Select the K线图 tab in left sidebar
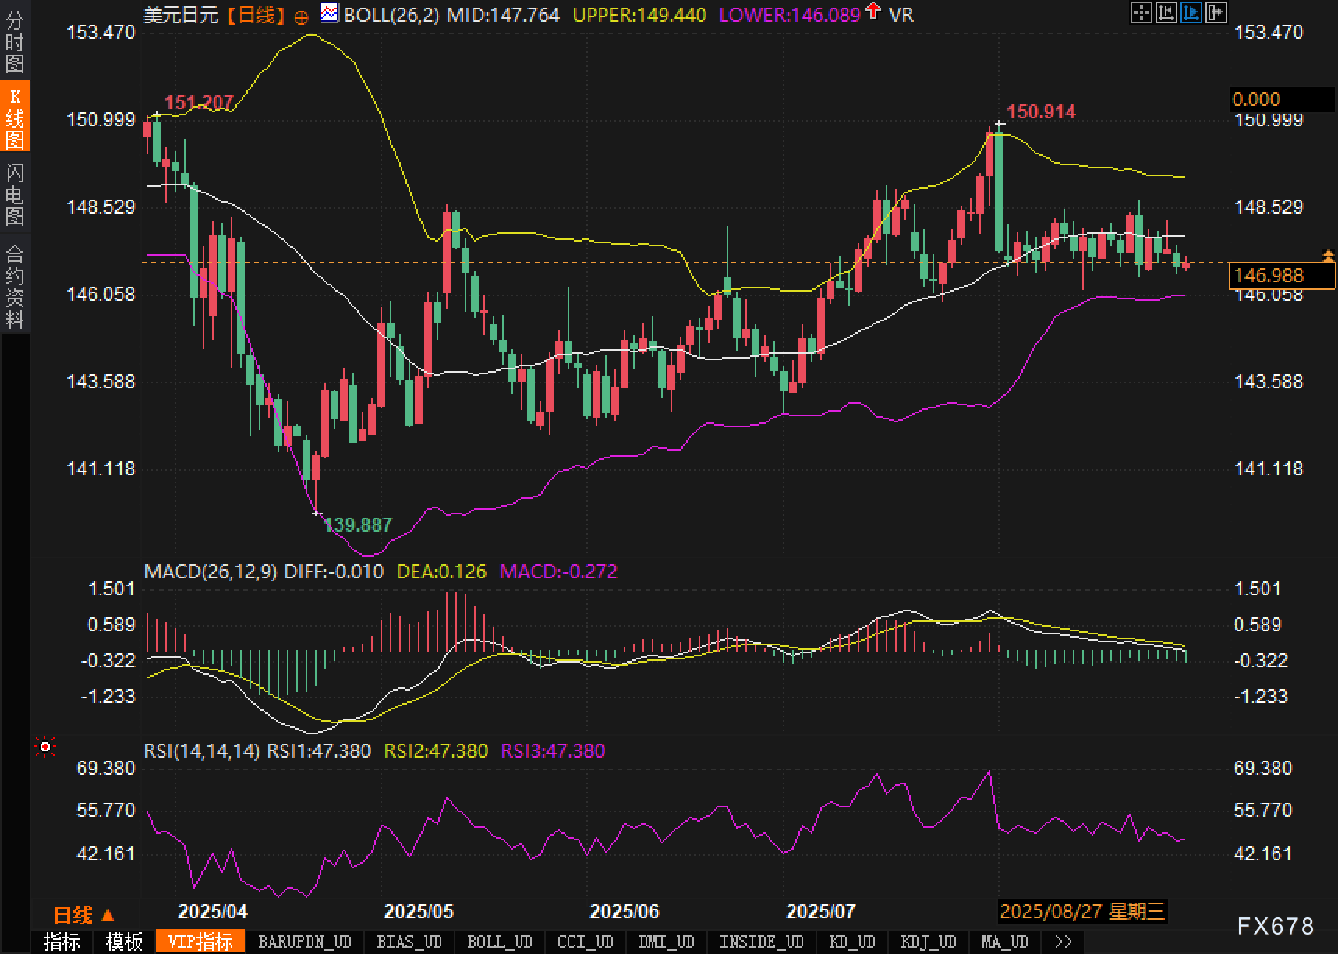 (x=15, y=117)
